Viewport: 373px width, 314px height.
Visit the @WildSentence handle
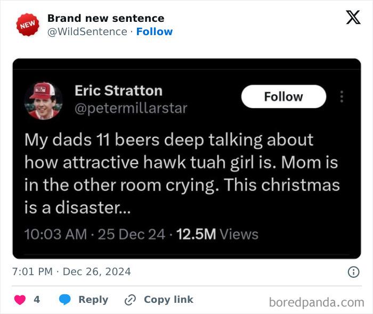click(x=87, y=31)
